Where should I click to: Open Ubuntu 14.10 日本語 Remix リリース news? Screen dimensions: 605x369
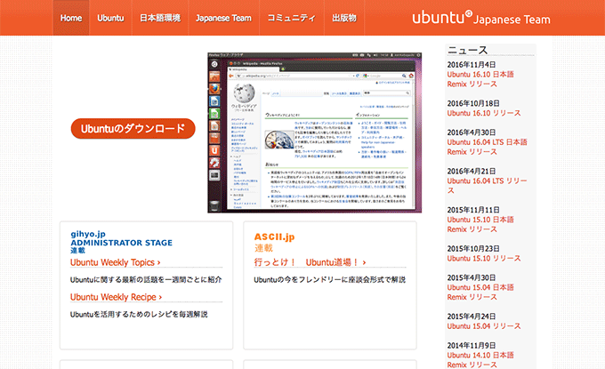480,360
